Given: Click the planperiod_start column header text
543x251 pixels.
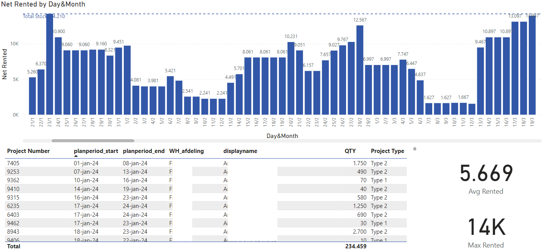Looking at the screenshot, I should click(96, 151).
